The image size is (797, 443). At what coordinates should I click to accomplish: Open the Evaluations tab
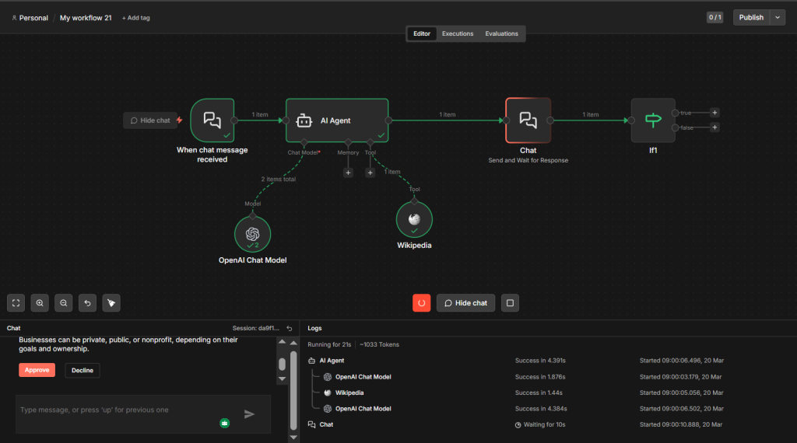coord(501,34)
